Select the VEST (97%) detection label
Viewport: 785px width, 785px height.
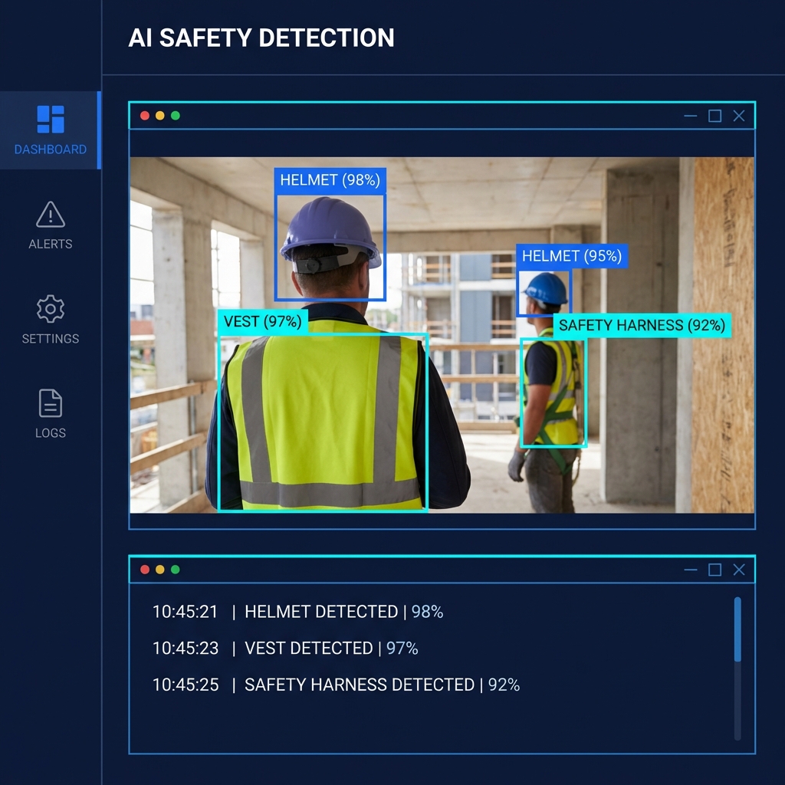click(x=263, y=322)
